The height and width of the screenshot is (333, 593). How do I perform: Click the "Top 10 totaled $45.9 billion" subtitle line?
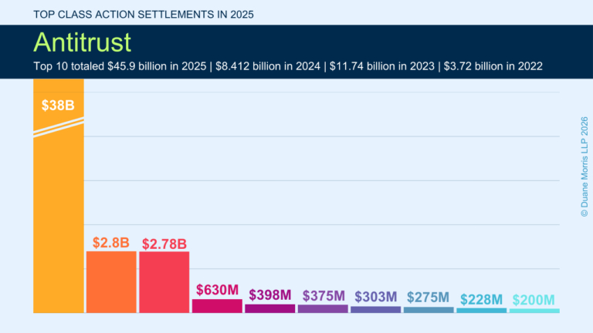pos(288,66)
